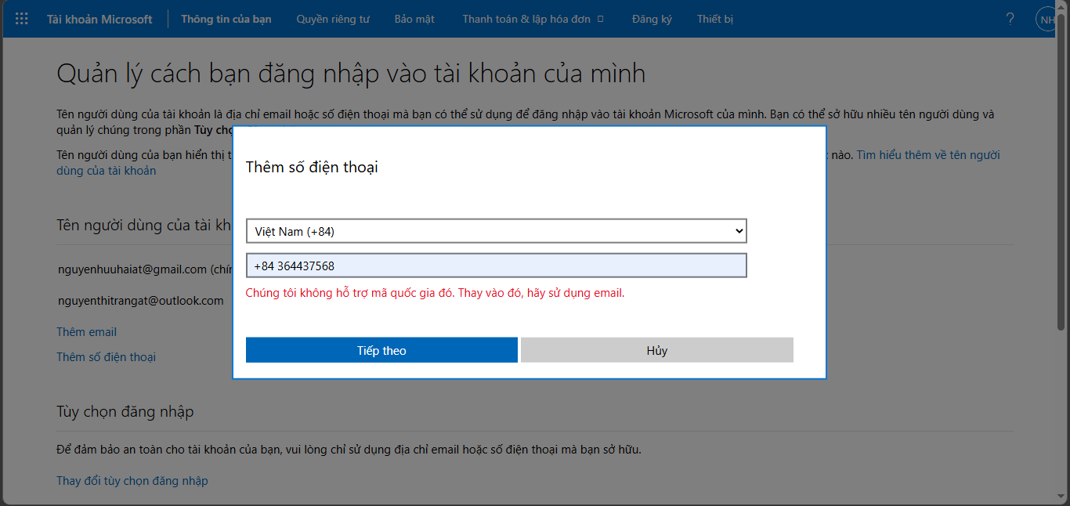Viewport: 1070px width, 506px height.
Task: Click the Tiếp theo button
Action: (x=381, y=350)
